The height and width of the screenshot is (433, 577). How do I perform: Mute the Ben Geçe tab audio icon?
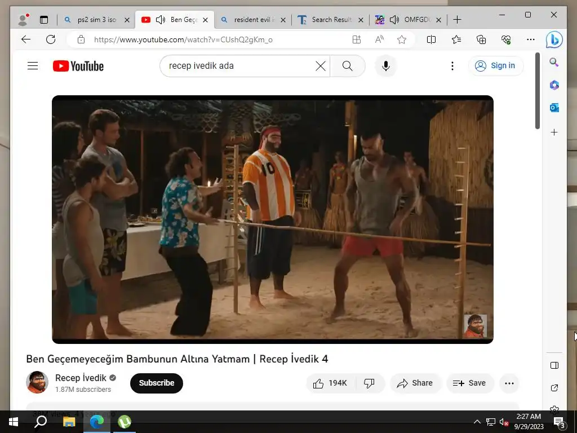161,20
